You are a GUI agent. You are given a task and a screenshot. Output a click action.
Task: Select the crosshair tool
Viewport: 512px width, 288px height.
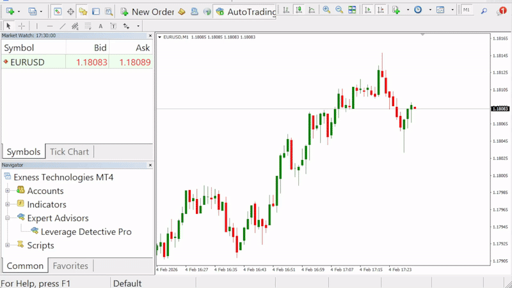[22, 26]
